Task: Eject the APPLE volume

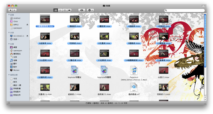Action: (27, 25)
